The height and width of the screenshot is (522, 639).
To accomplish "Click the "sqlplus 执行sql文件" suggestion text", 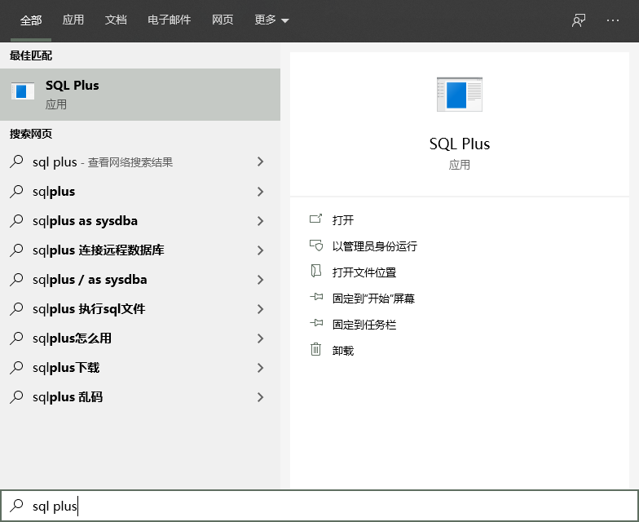I will (x=89, y=308).
